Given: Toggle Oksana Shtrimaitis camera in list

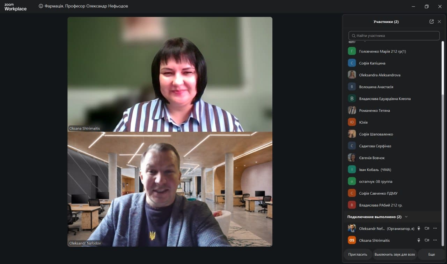Looking at the screenshot, I should (x=427, y=240).
